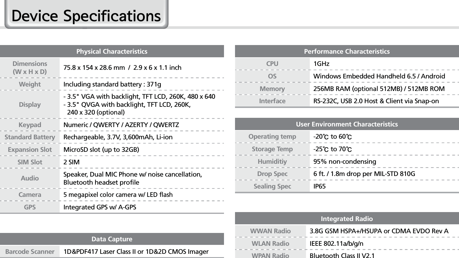The image size is (459, 258).
Task: Select the '-25℃ to 70℃' value
Action: (x=333, y=149)
